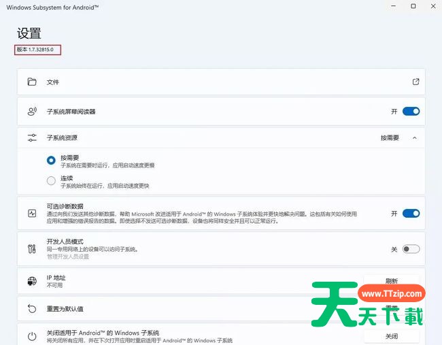Click the 按需要 value in 子系统资源 header
Viewport: 442px width, 345px height.
coord(390,137)
